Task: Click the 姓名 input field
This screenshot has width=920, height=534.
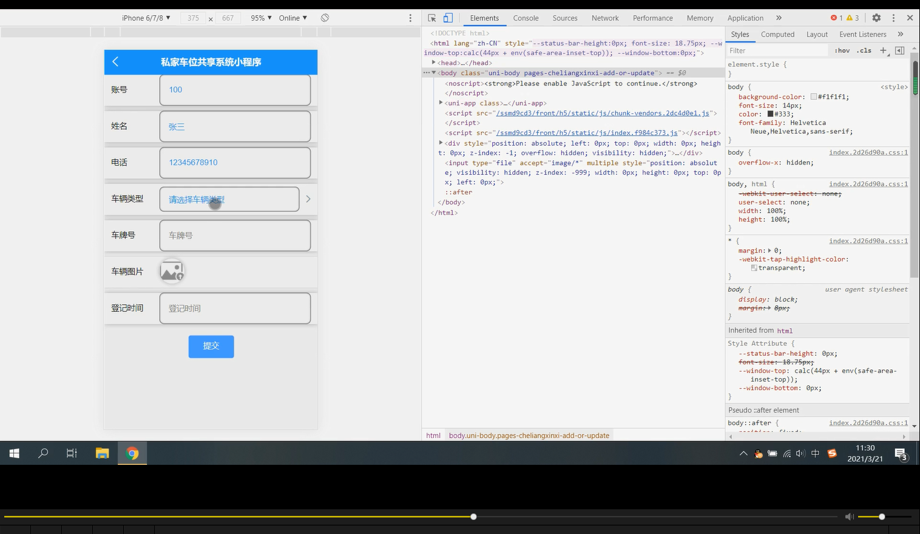Action: coord(235,126)
